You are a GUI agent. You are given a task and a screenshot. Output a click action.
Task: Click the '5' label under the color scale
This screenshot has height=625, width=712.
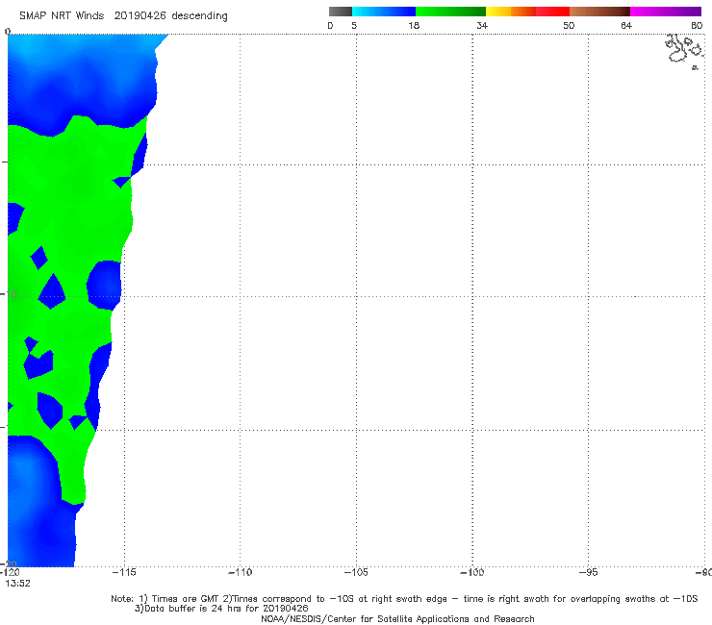[354, 25]
